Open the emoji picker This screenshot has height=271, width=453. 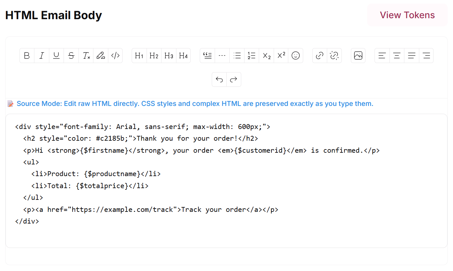296,56
